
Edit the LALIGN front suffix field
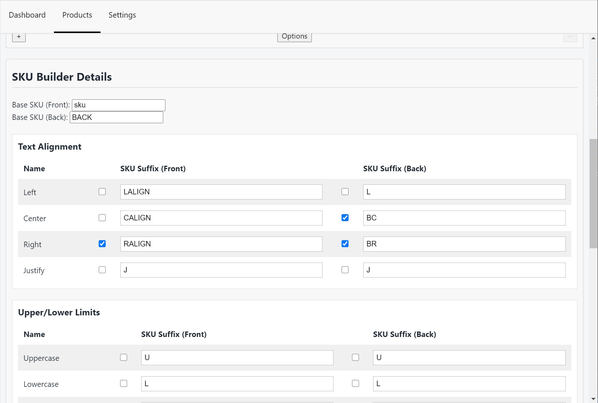[x=221, y=192]
